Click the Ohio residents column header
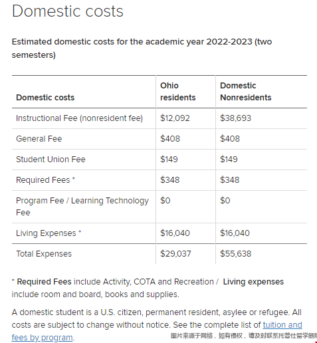 point(178,92)
